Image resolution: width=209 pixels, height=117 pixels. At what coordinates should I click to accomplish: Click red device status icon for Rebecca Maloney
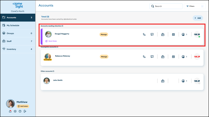pyautogui.click(x=197, y=57)
